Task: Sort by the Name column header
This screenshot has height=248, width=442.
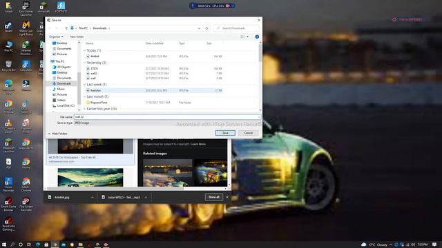Action: (90, 43)
